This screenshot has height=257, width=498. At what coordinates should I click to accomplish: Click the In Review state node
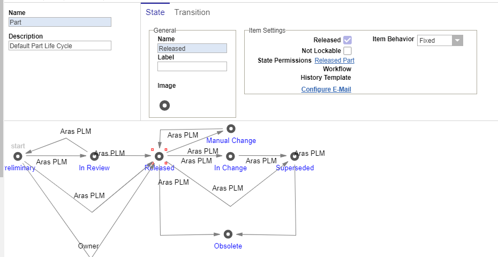[x=94, y=156]
